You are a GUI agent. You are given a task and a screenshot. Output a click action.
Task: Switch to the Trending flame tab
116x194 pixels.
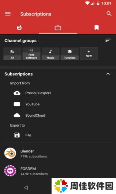[19, 27]
